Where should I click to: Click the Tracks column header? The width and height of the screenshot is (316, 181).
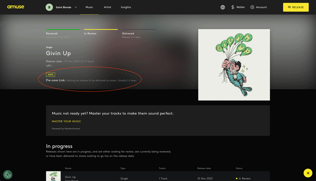tap(162, 168)
